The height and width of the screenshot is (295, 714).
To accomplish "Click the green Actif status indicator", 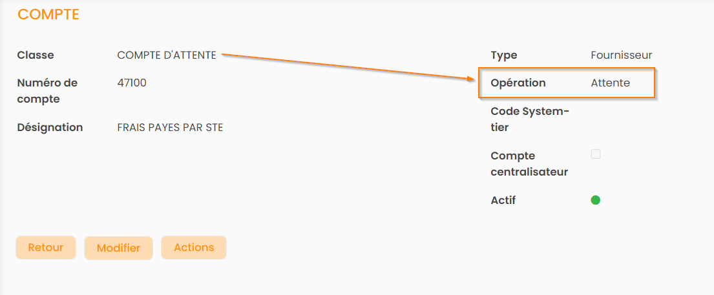I will tap(596, 200).
